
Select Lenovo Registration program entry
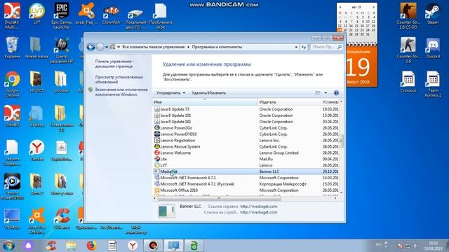point(246,140)
